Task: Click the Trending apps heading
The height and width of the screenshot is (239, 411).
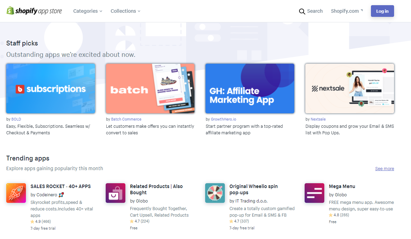Action: pyautogui.click(x=28, y=158)
